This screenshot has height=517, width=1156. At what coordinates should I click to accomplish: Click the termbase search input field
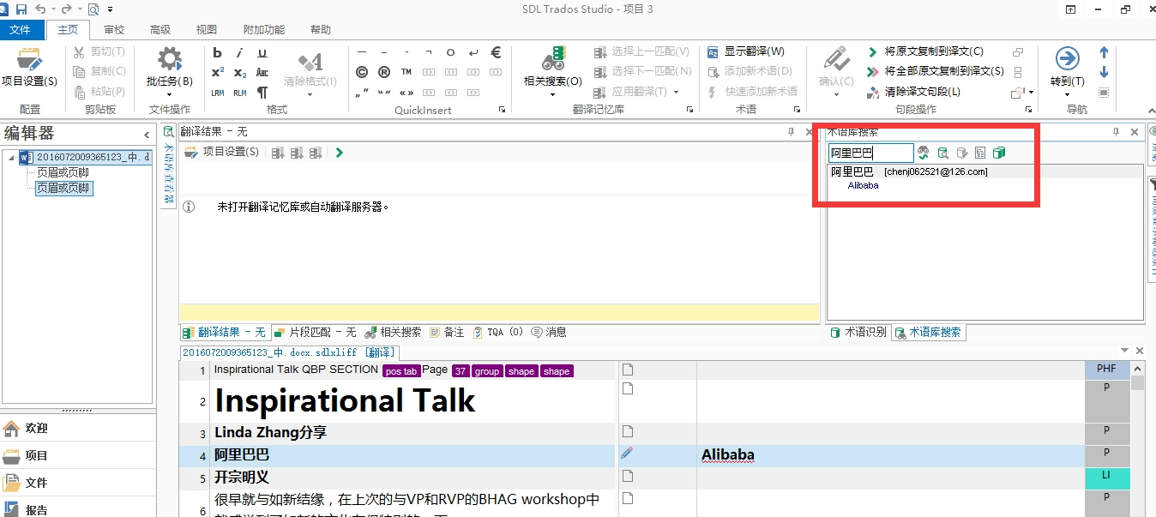pyautogui.click(x=870, y=153)
